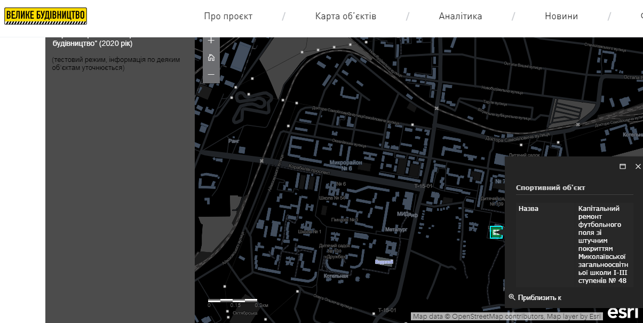643x323 pixels.
Task: Reset map to default home extent
Action: coord(211,58)
